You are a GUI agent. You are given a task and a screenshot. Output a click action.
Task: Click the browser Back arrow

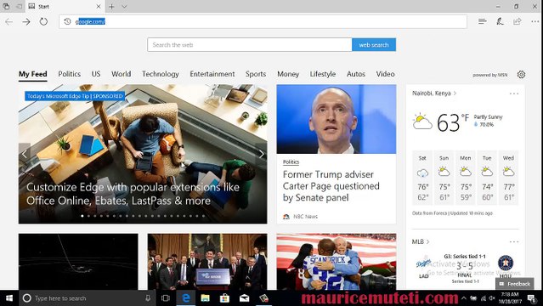[9, 21]
